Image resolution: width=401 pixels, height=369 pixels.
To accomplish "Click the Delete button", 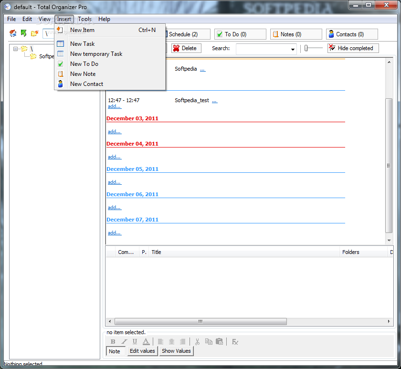I will [186, 48].
